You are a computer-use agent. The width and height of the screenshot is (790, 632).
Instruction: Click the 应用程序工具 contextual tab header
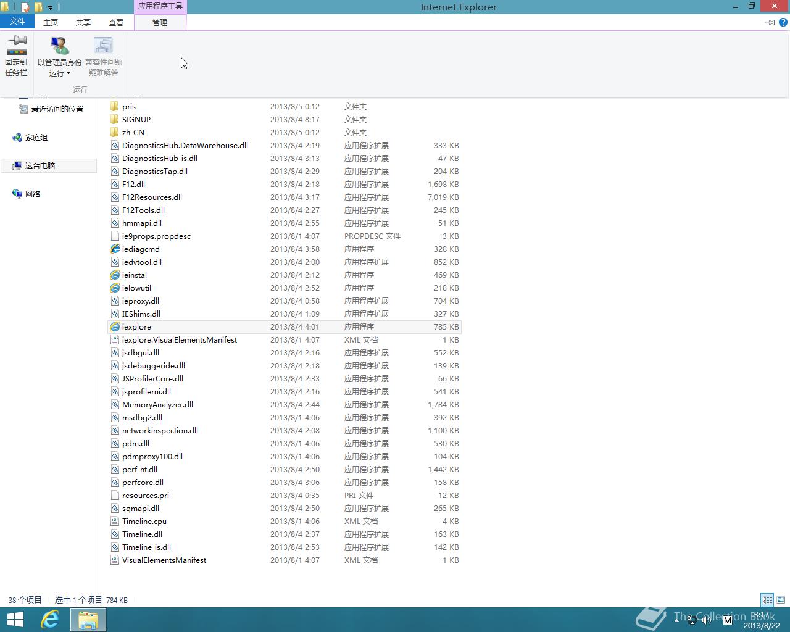tap(160, 6)
